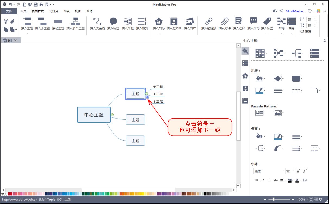This screenshot has width=329, height=204.
Task: Toggle underline in the font panel
Action: click(x=269, y=180)
